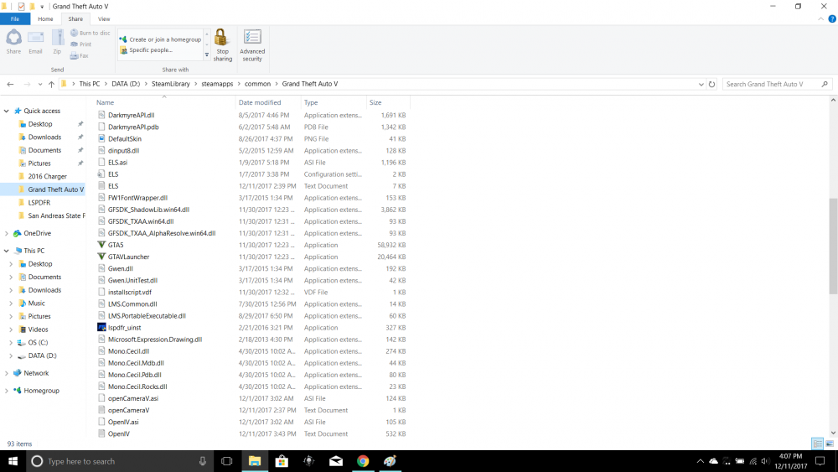Go up one folder level
The width and height of the screenshot is (838, 472).
[51, 84]
